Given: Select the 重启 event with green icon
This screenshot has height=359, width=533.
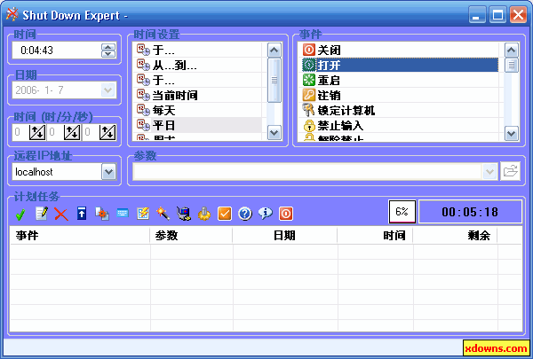Looking at the screenshot, I should pyautogui.click(x=400, y=81).
